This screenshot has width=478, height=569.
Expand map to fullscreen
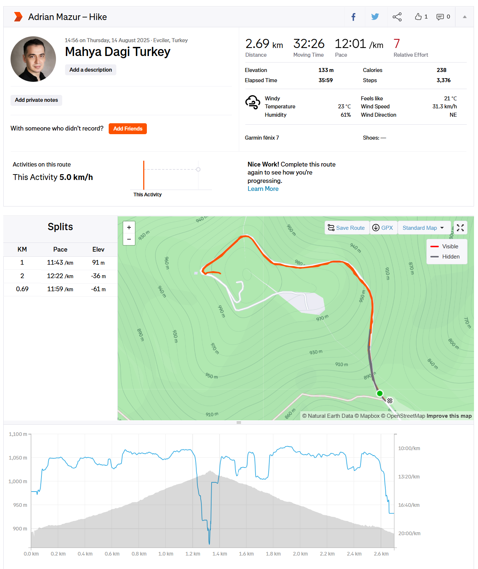[x=460, y=228]
